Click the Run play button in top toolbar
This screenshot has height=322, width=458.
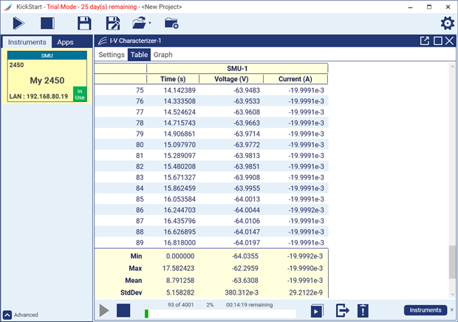(17, 23)
